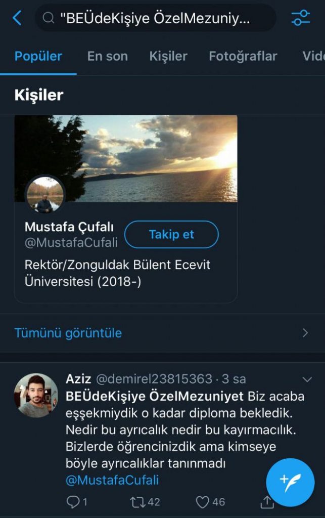This screenshot has width=325, height=518.
Task: Follow Mustafa Çufalı with Takip et
Action: [171, 235]
